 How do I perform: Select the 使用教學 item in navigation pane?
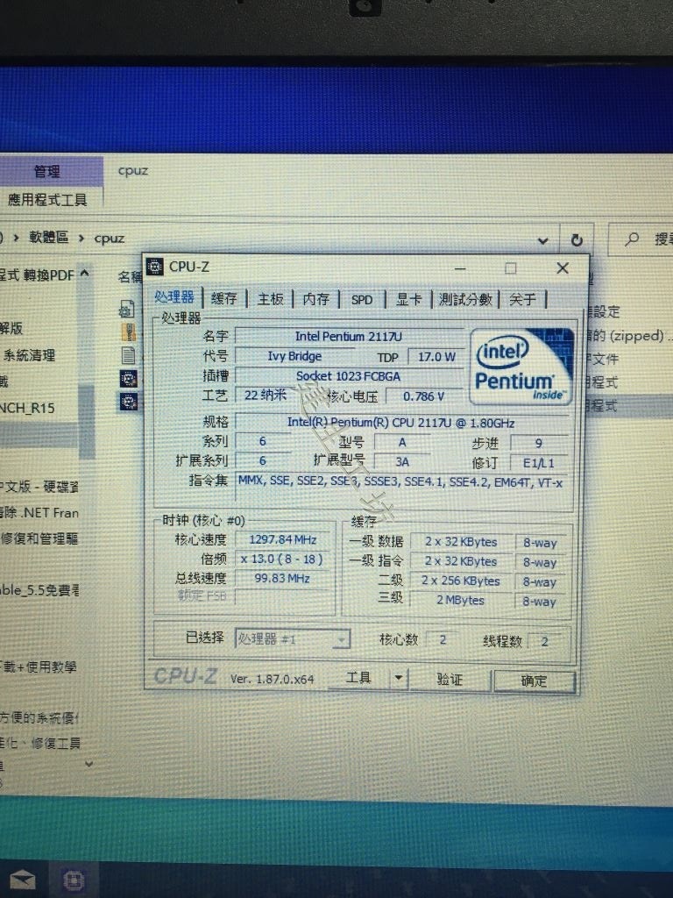[39, 666]
